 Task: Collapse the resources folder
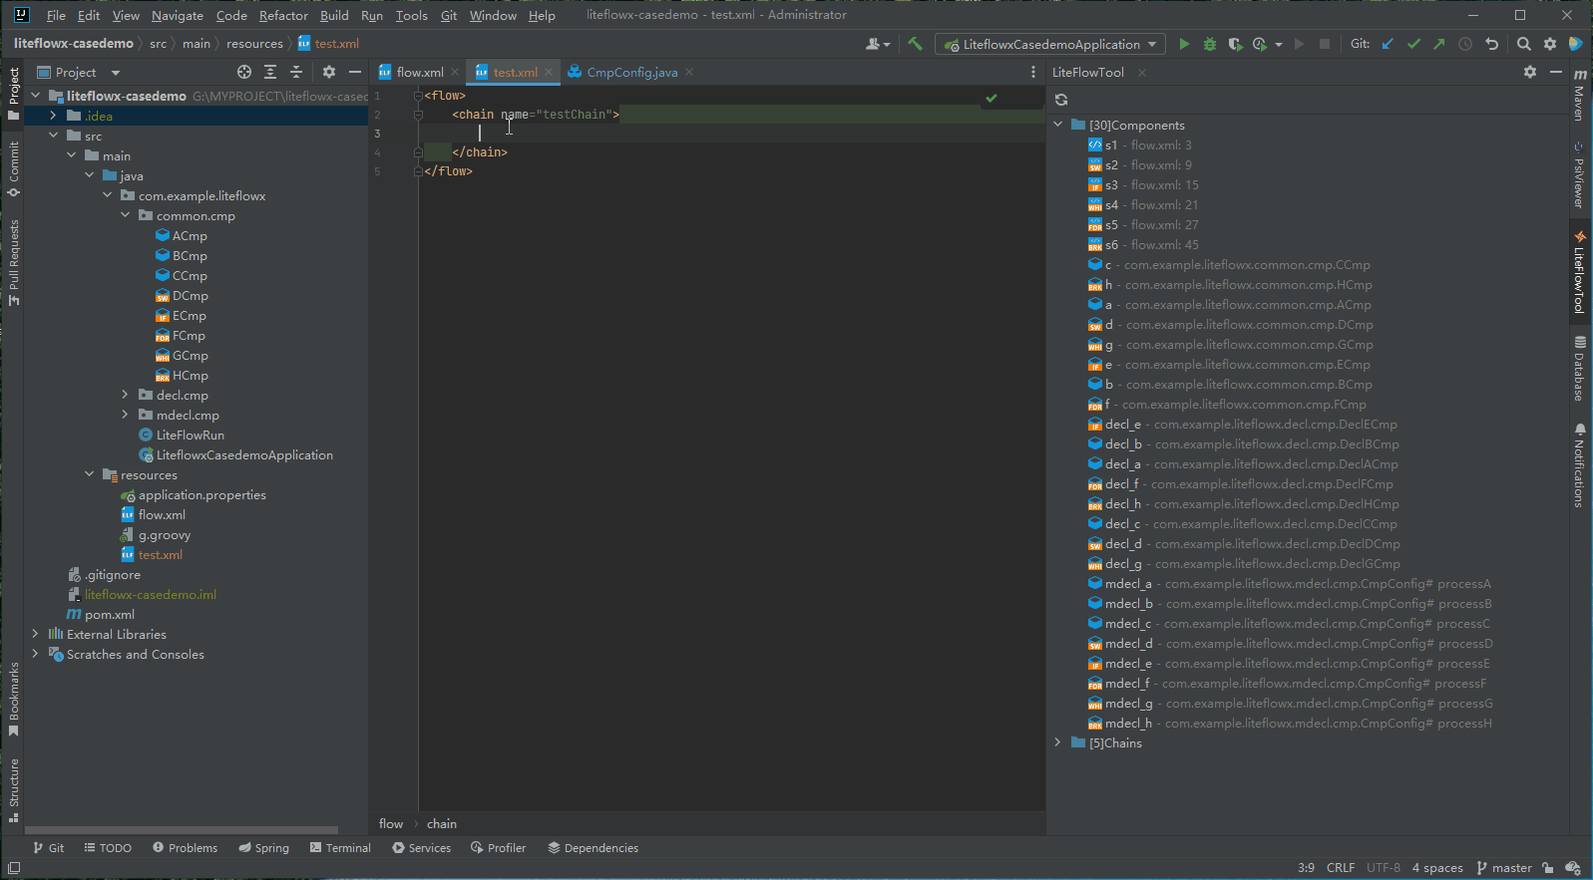click(x=89, y=474)
